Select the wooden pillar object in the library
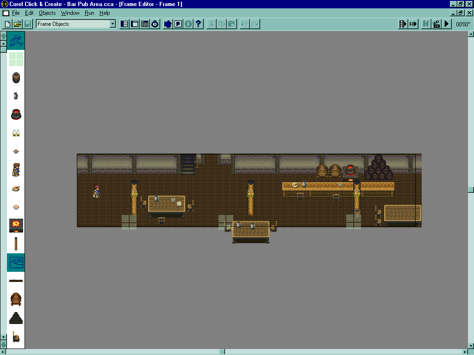Screen dimensions: 474x355 (x=16, y=244)
